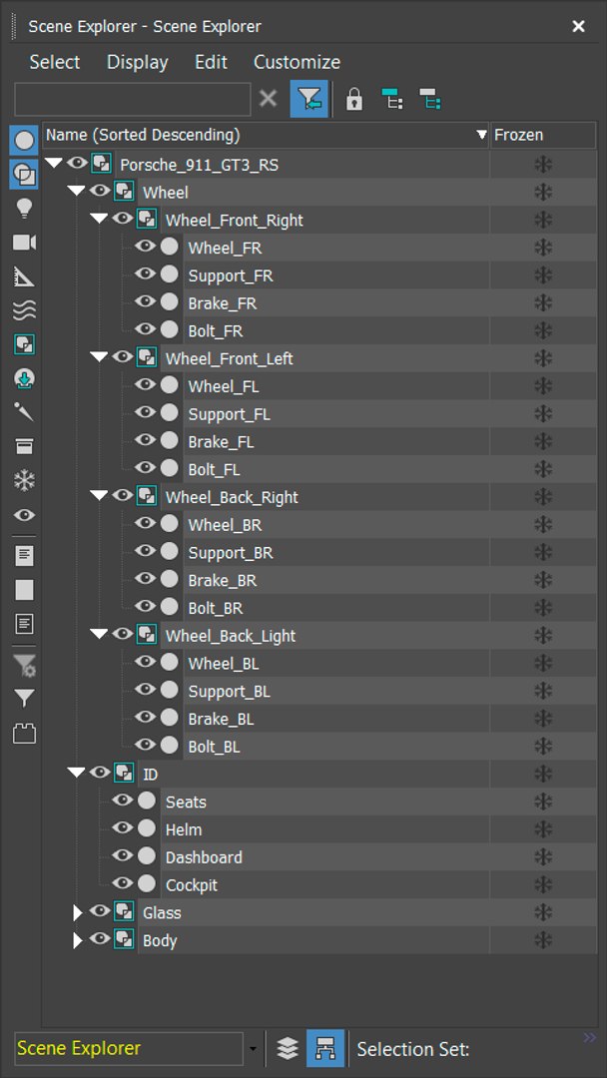Open the Display menu
This screenshot has width=607, height=1078.
[138, 62]
